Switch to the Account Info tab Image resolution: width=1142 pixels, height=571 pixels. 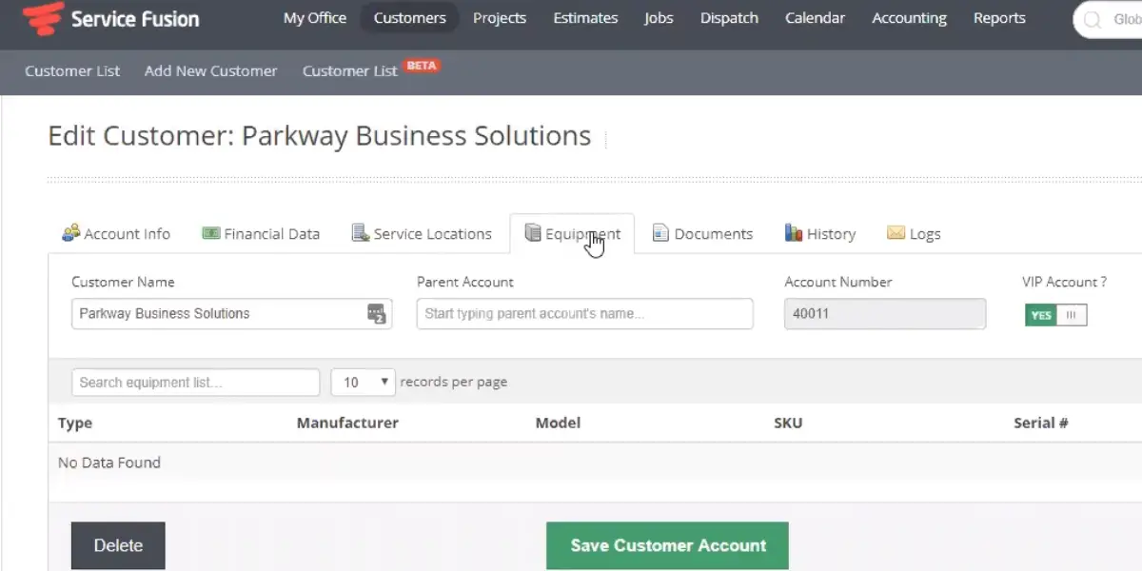[x=116, y=233]
